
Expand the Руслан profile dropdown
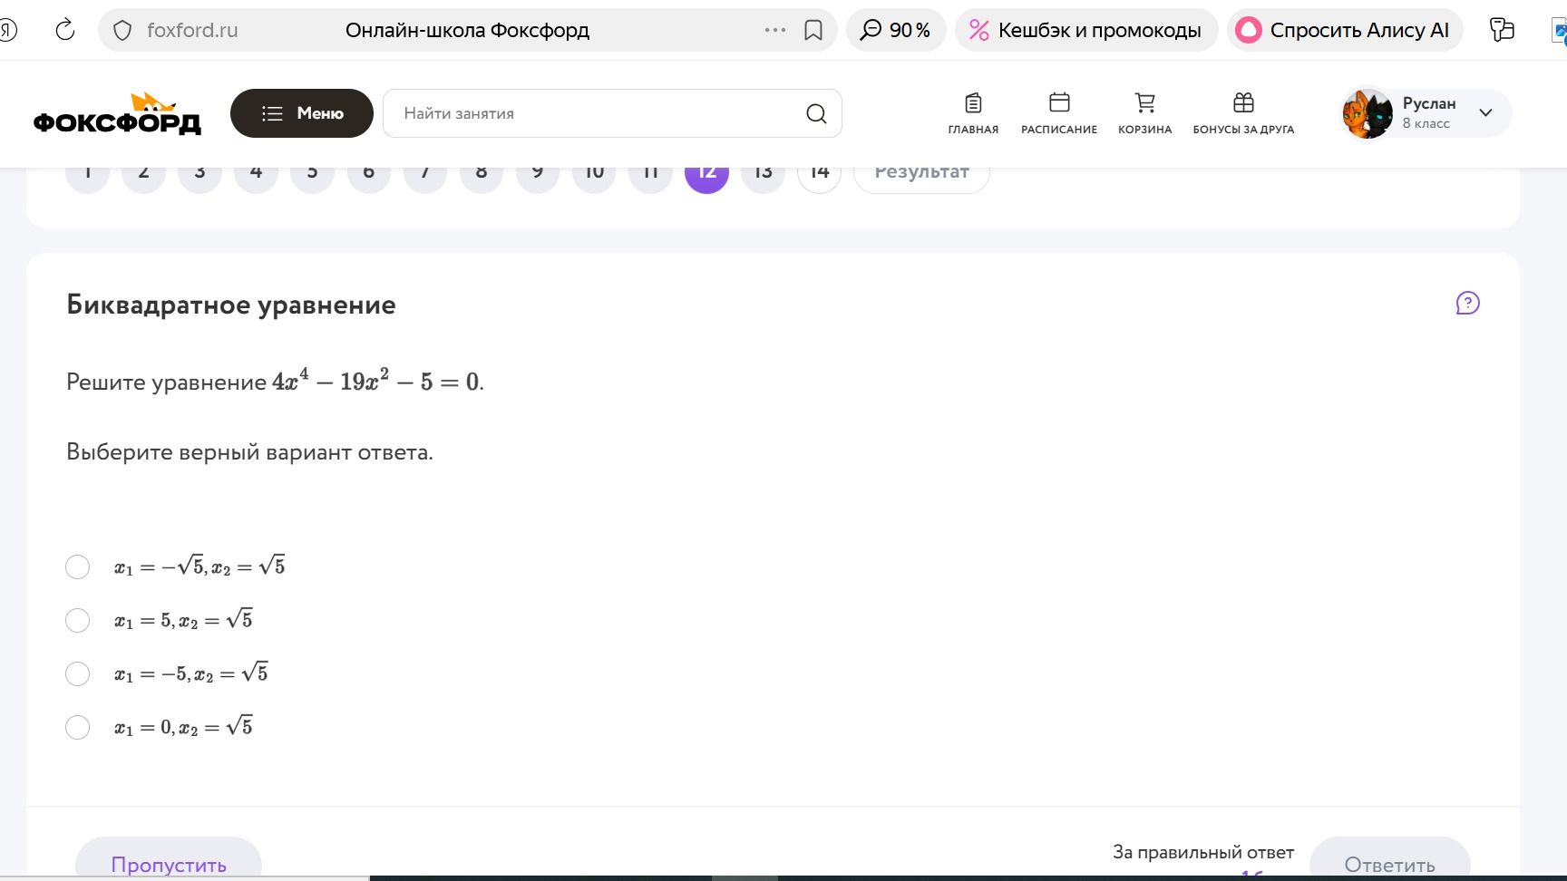pos(1485,113)
